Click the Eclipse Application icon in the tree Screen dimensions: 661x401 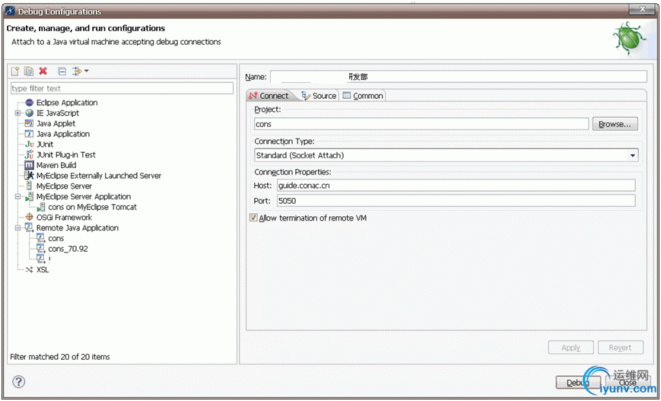[29, 103]
